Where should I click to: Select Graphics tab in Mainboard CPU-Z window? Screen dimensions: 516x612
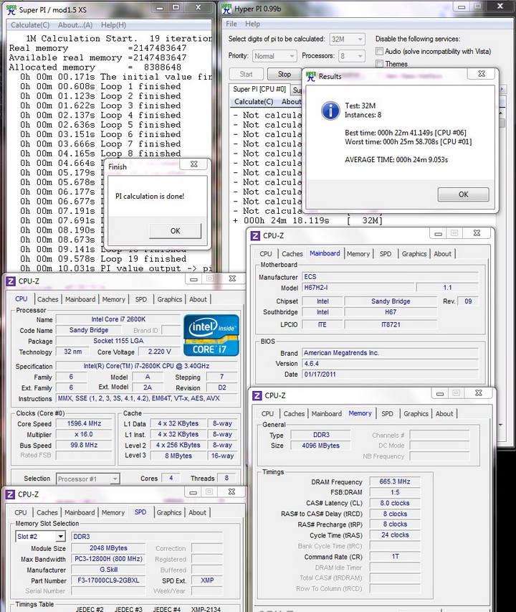click(x=414, y=254)
